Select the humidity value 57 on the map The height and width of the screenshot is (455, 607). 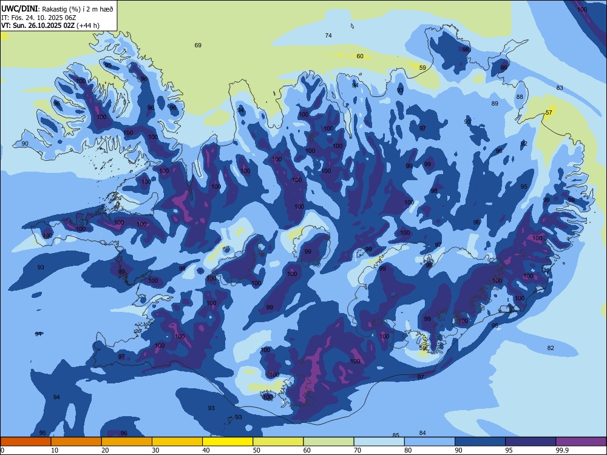pyautogui.click(x=549, y=113)
